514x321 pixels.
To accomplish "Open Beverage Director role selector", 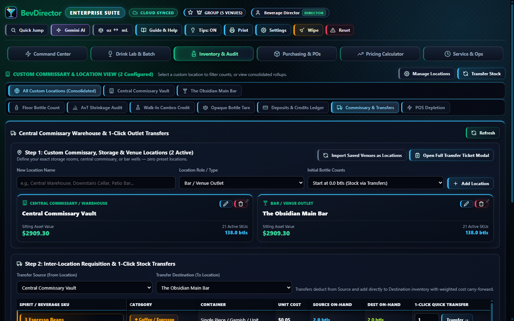I will tap(290, 12).
